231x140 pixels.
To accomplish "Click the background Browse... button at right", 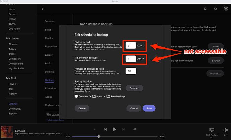I will tap(215, 73).
